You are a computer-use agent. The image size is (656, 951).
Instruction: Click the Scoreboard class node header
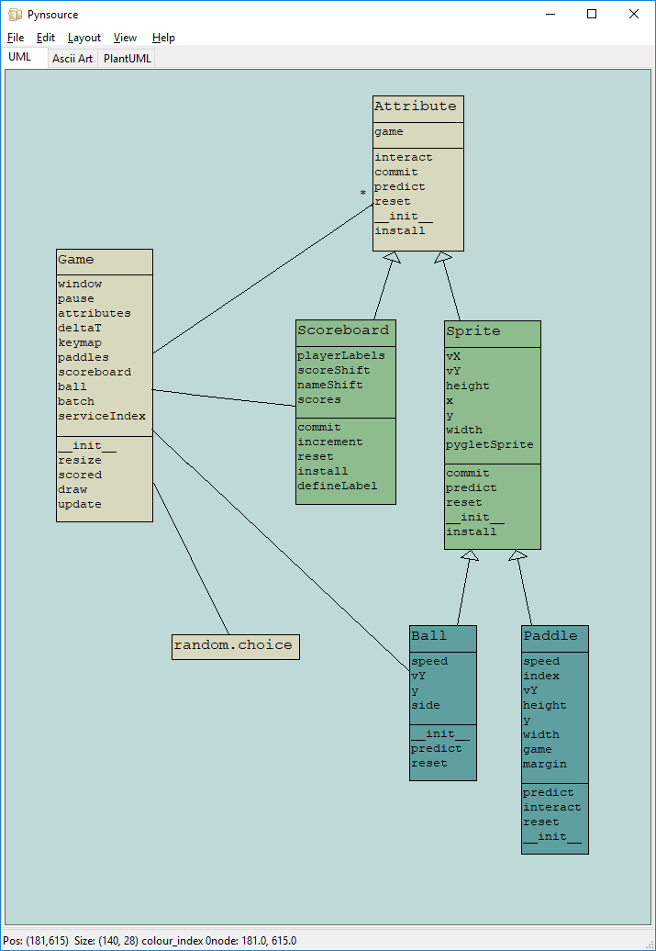tap(345, 330)
